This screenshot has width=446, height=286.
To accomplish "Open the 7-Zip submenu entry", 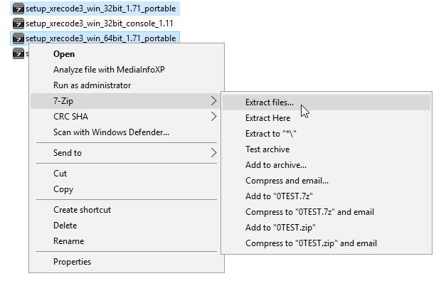I will pos(125,101).
